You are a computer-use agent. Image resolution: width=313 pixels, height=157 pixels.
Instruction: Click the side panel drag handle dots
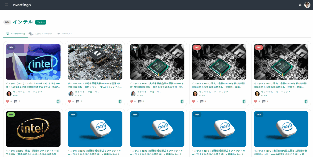pos(1,79)
